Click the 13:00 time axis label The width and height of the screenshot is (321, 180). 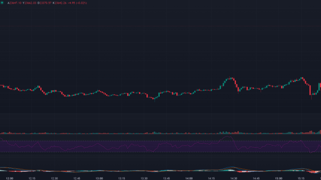click(99, 178)
